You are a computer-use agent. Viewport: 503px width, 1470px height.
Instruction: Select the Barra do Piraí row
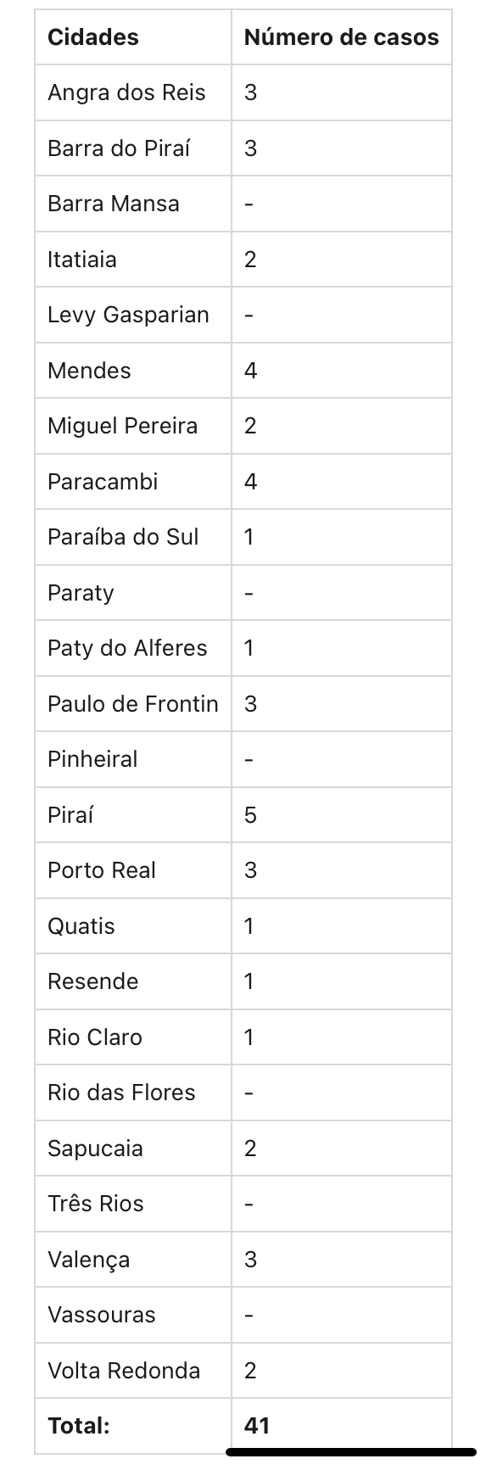[243, 148]
